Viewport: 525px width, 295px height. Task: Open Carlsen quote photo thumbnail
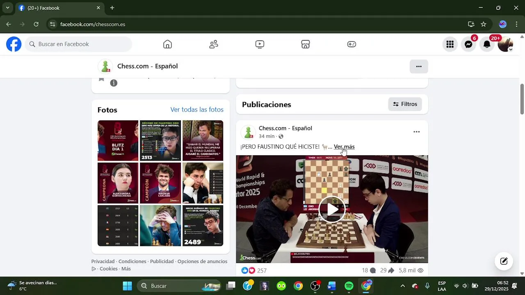pyautogui.click(x=203, y=141)
